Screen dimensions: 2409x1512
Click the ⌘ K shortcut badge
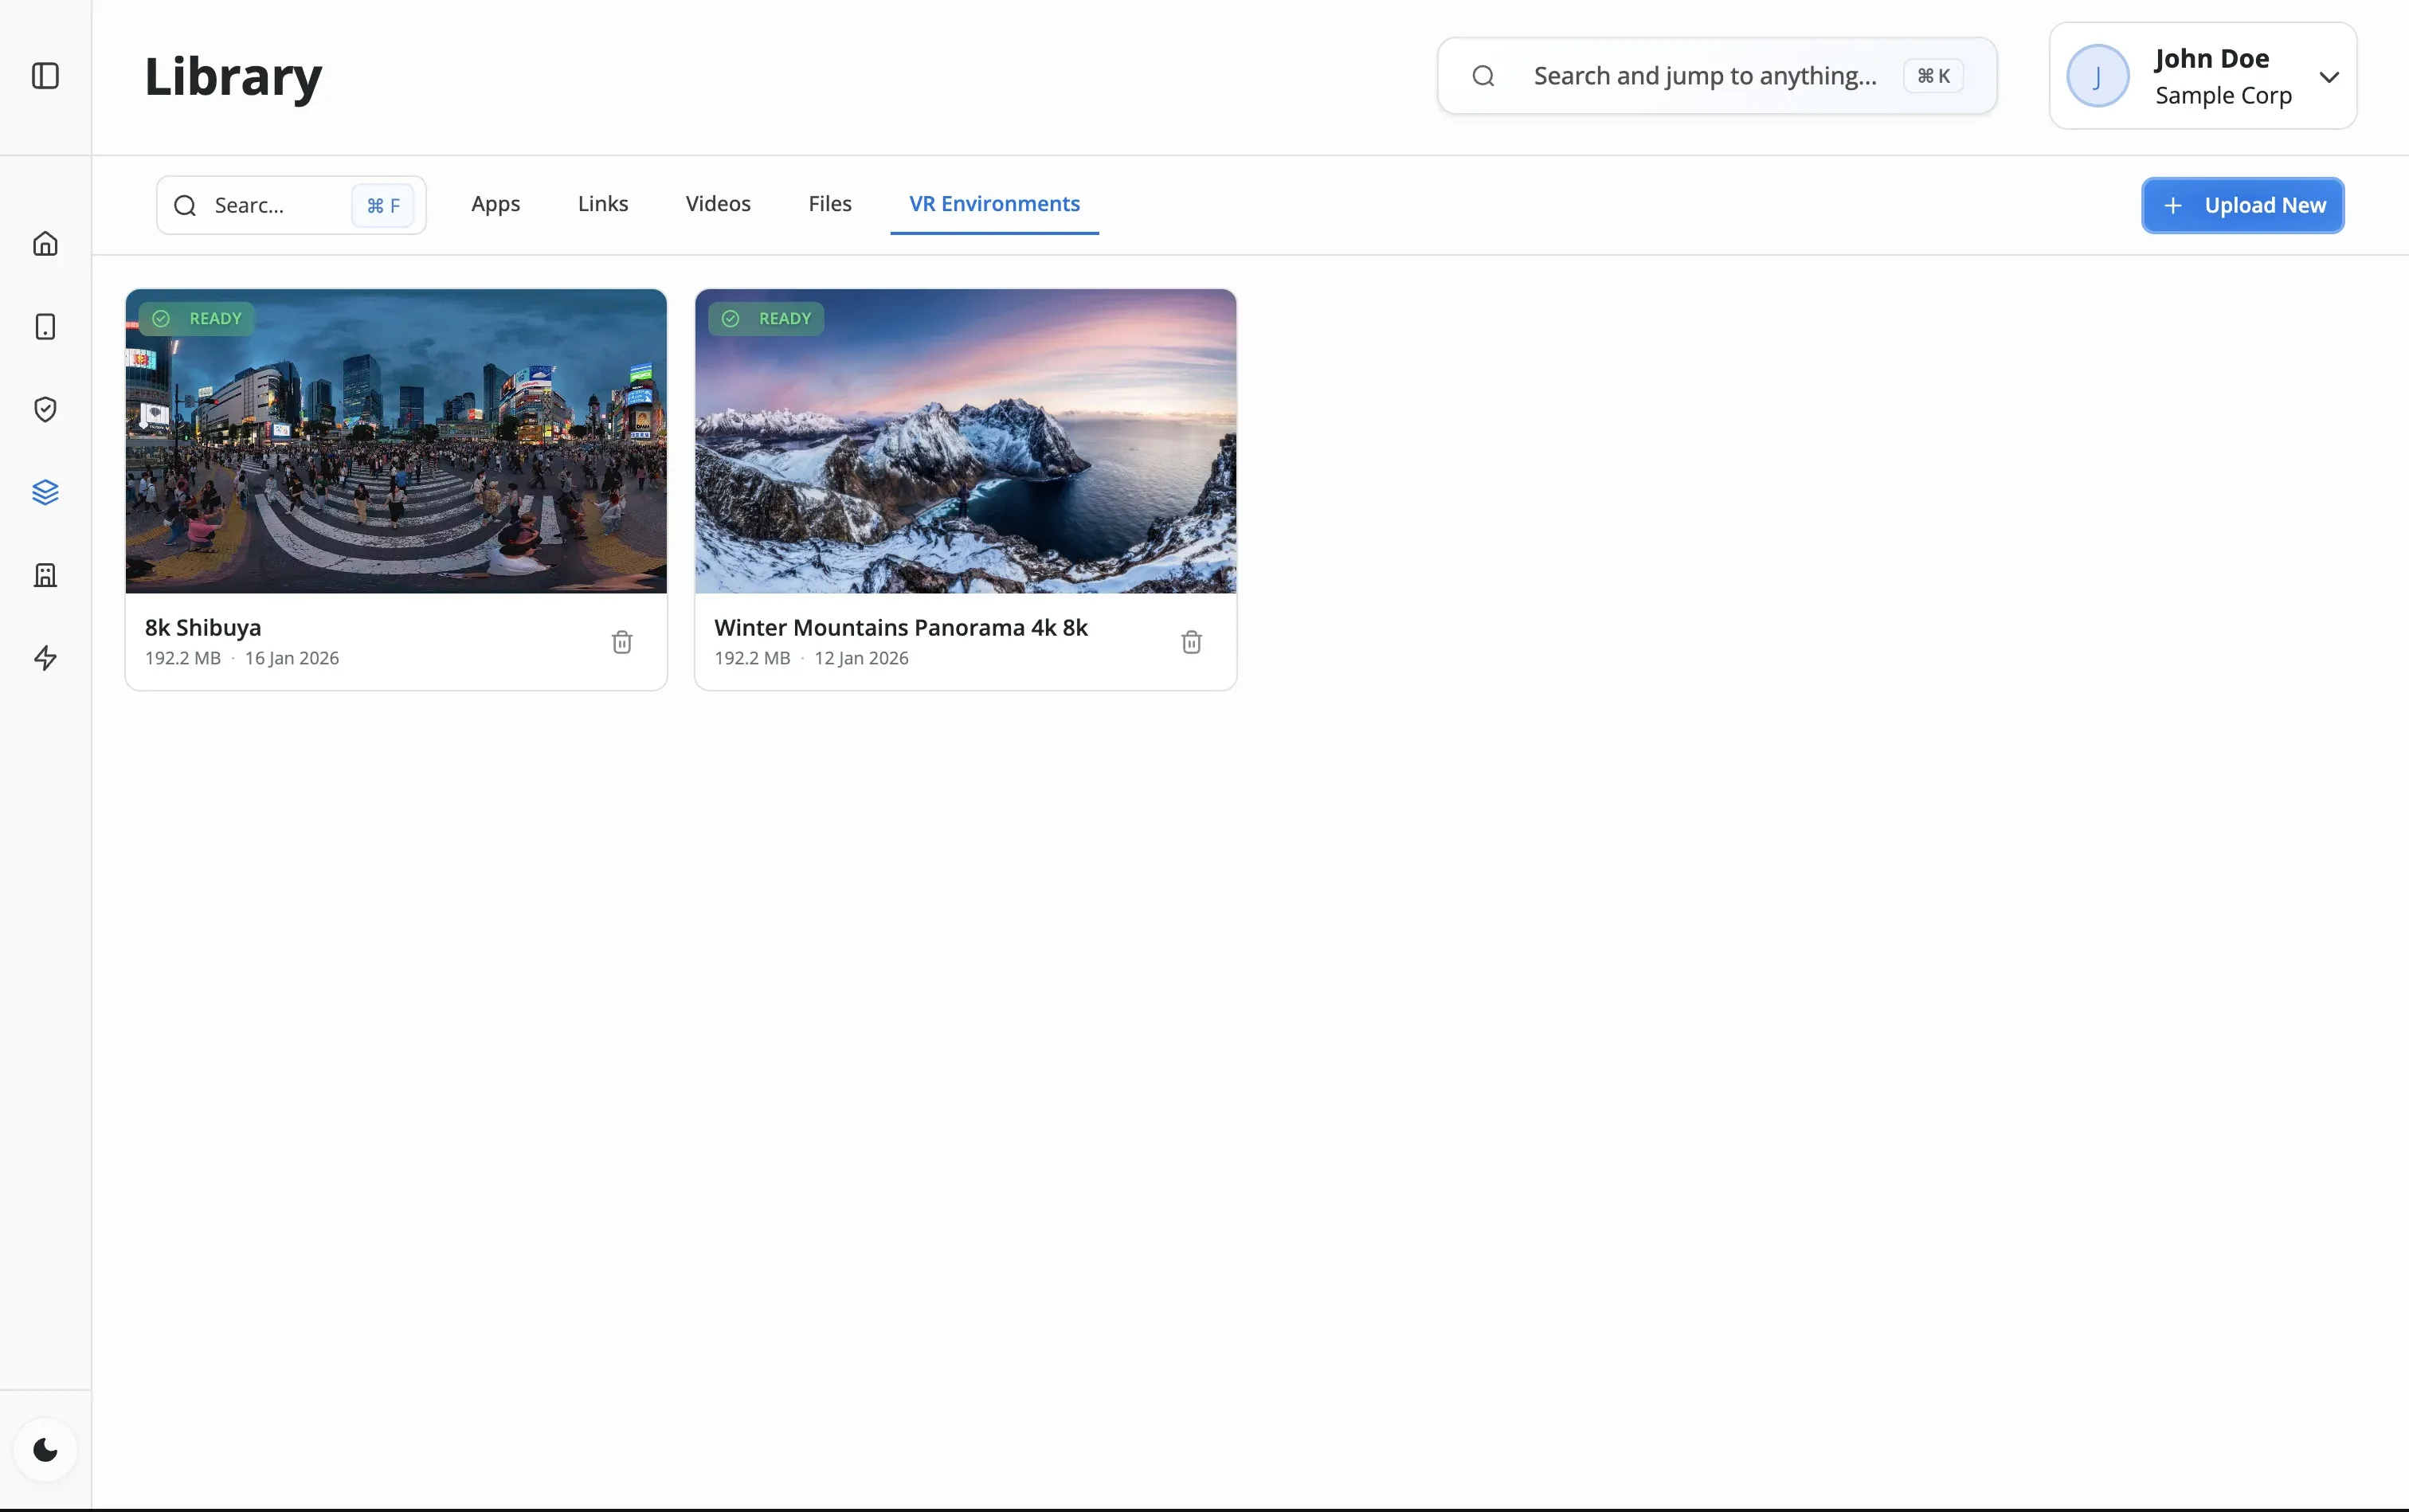click(1933, 76)
